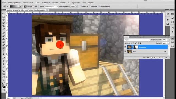The image size is (176, 99).
Task: Choose the Angle gradient style
Action: [x=31, y=7]
